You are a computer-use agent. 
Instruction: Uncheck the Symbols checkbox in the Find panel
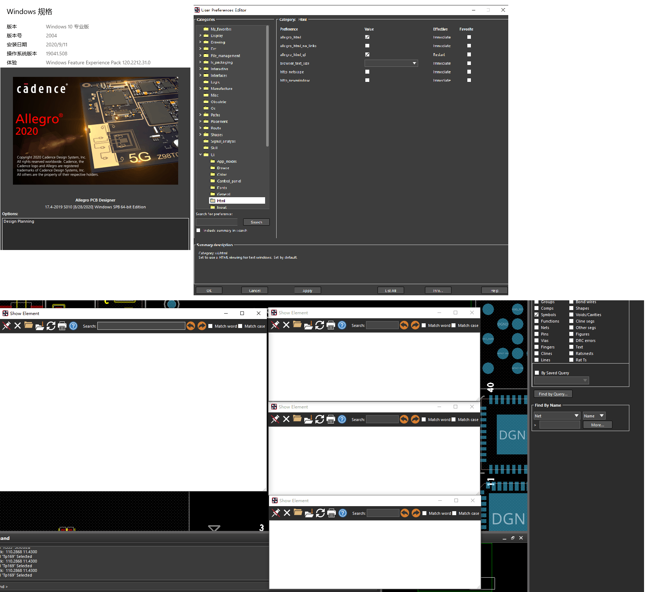(x=537, y=315)
